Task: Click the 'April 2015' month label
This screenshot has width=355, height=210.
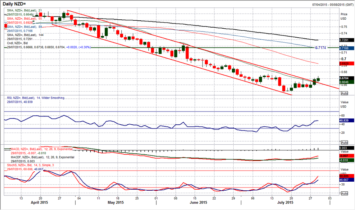Action: [x=40, y=202]
